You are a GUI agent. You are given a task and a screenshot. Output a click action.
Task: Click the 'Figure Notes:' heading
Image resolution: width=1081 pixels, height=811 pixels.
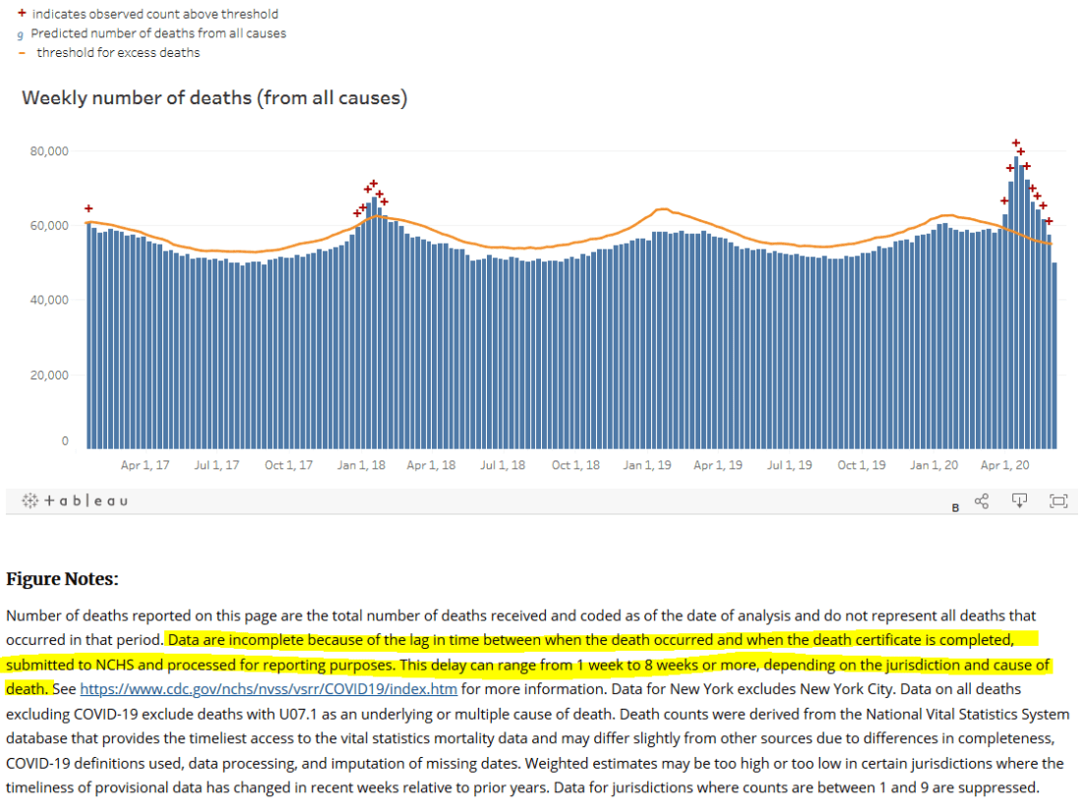coord(62,579)
